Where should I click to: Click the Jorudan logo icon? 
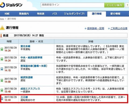2,5
